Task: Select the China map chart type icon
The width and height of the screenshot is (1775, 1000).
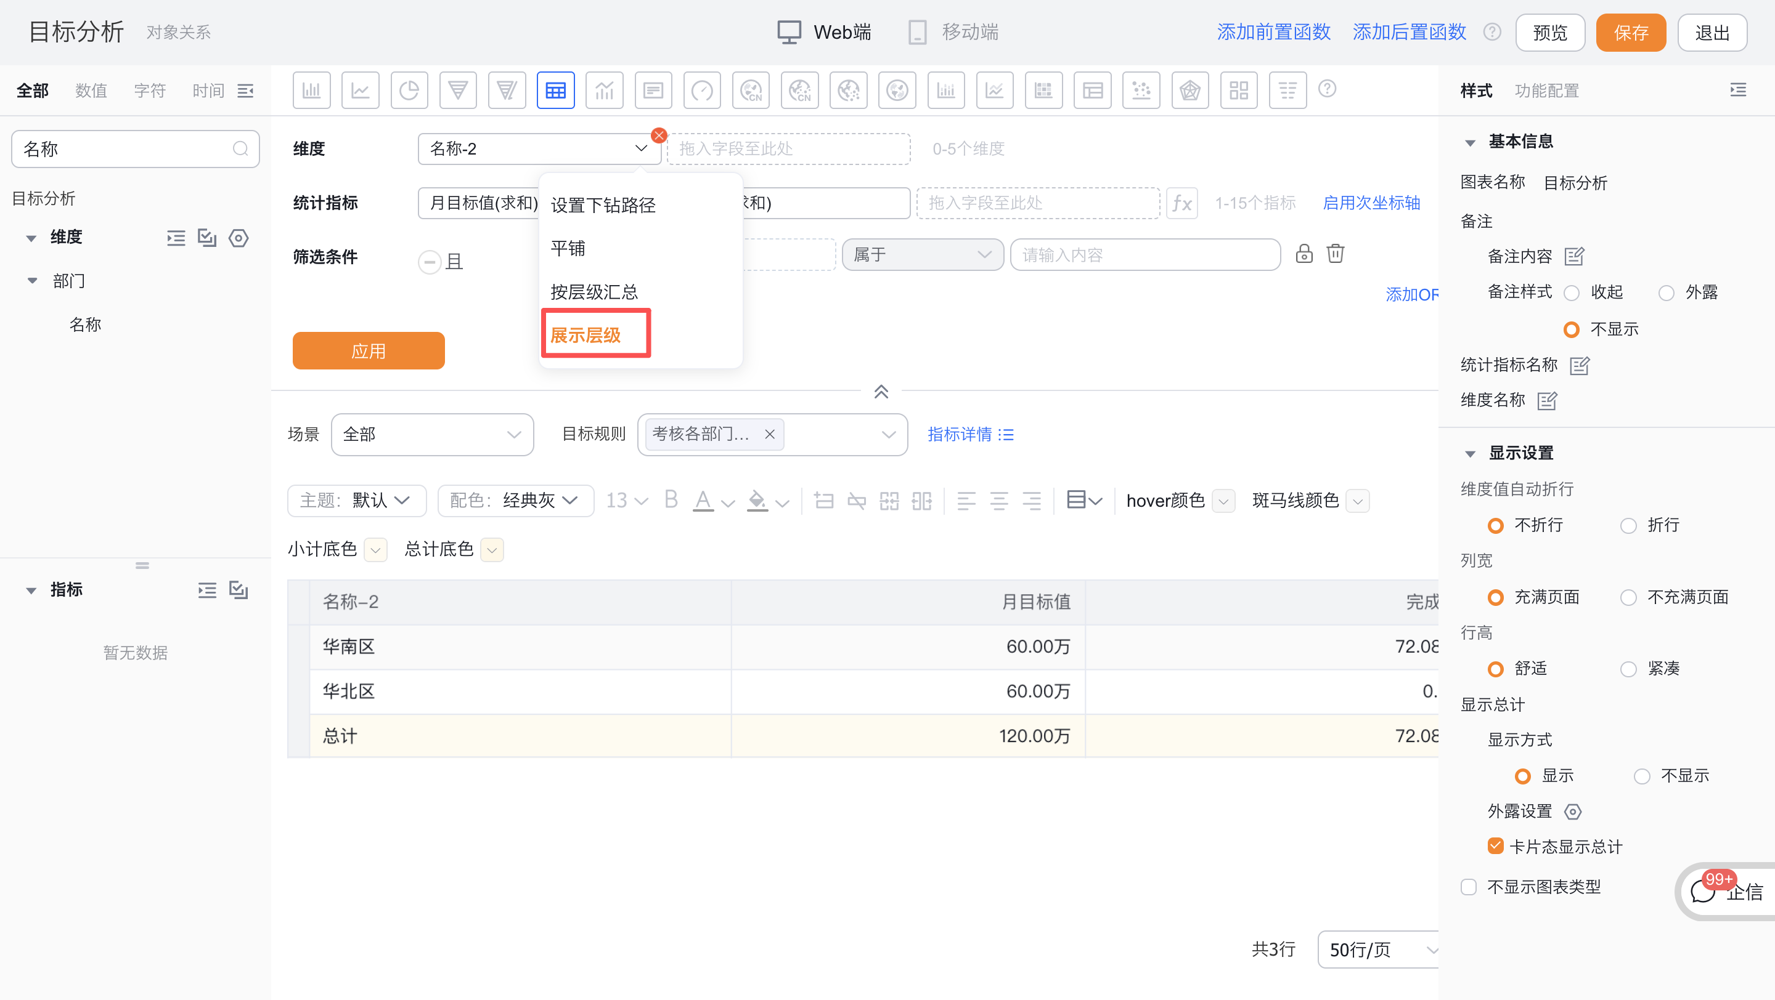Action: pos(751,89)
